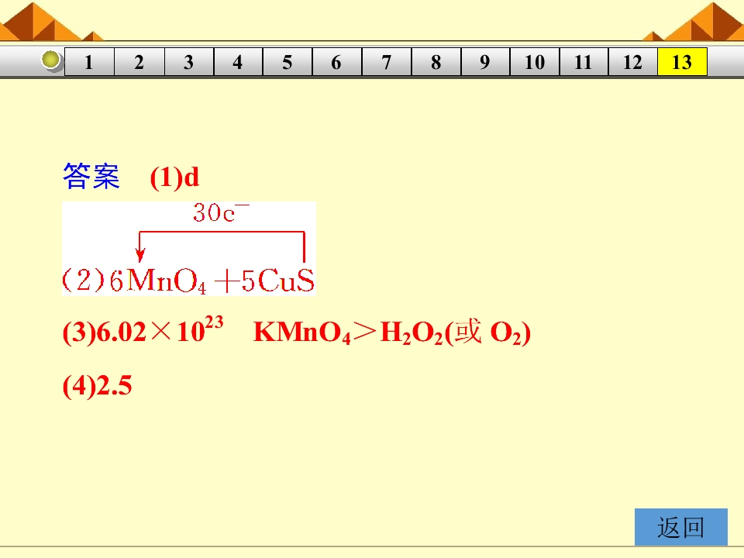This screenshot has width=744, height=558.
Task: Click the 30e⁻ electron transfer label
Action: (221, 212)
